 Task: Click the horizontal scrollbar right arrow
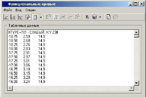[x=131, y=88]
